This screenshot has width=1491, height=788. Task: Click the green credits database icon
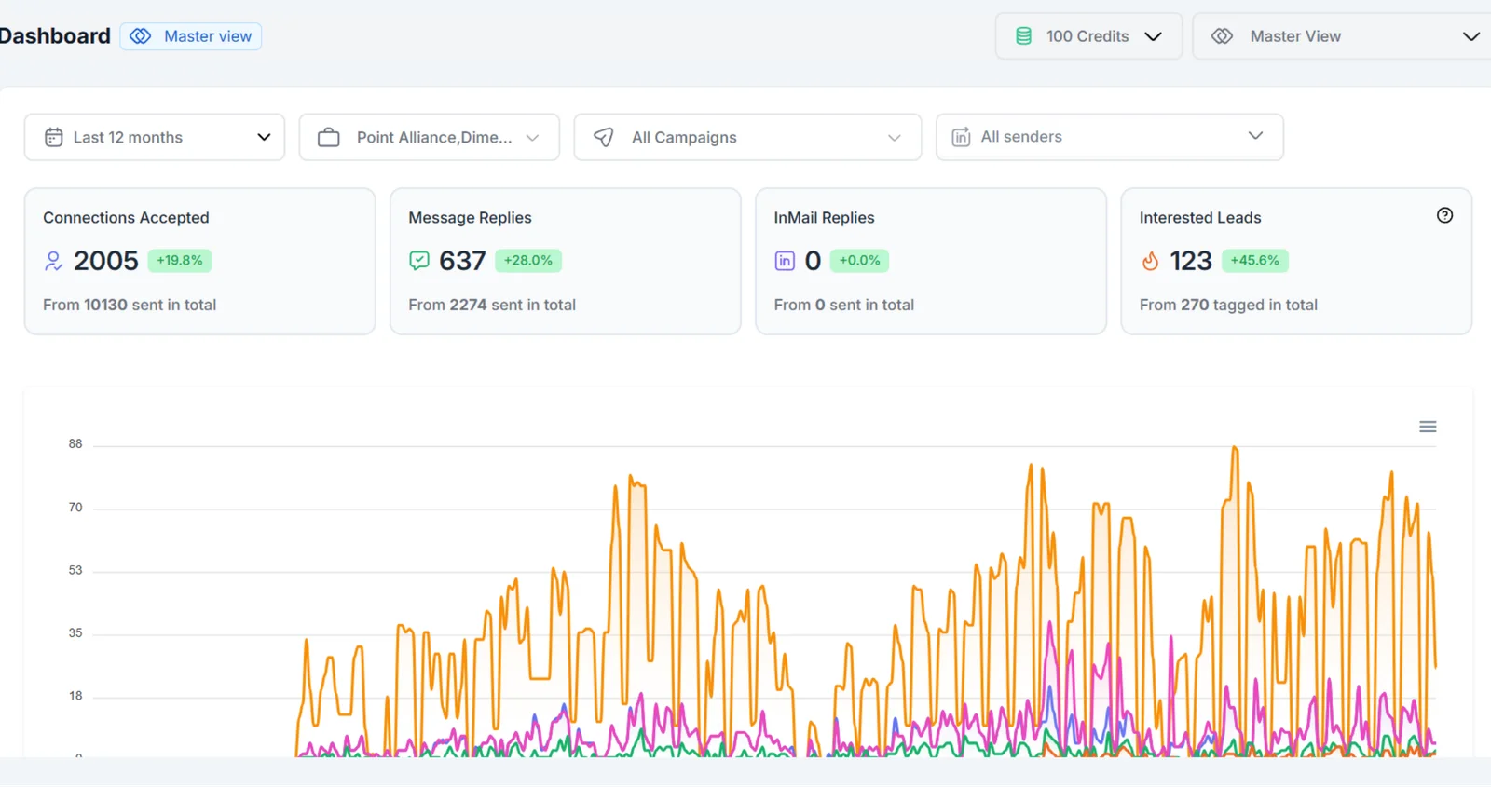1023,36
